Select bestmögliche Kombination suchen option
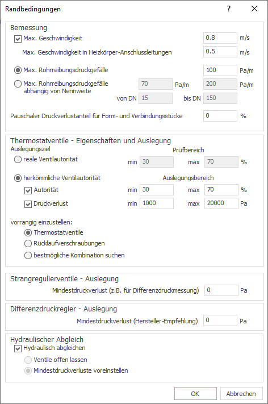The width and height of the screenshot is (268, 404). [x=28, y=255]
